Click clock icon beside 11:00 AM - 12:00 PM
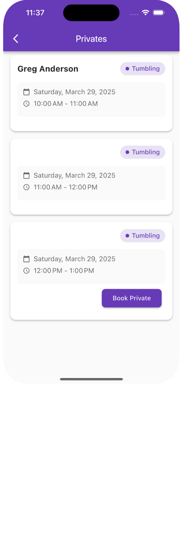The width and height of the screenshot is (183, 555). click(26, 187)
